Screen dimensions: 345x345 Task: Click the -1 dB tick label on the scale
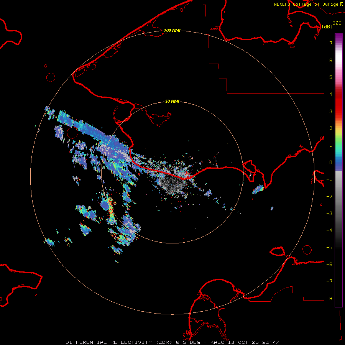click(x=329, y=179)
